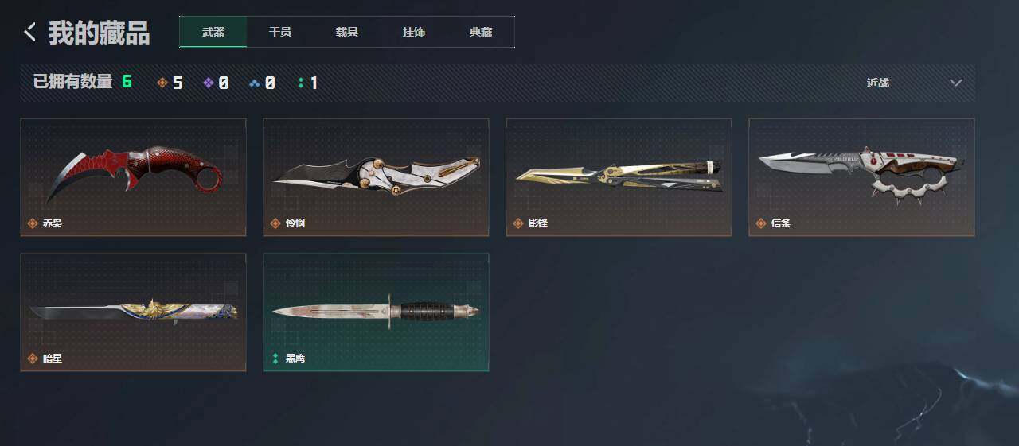Open the 载具 tab
1019x446 pixels.
click(x=347, y=32)
